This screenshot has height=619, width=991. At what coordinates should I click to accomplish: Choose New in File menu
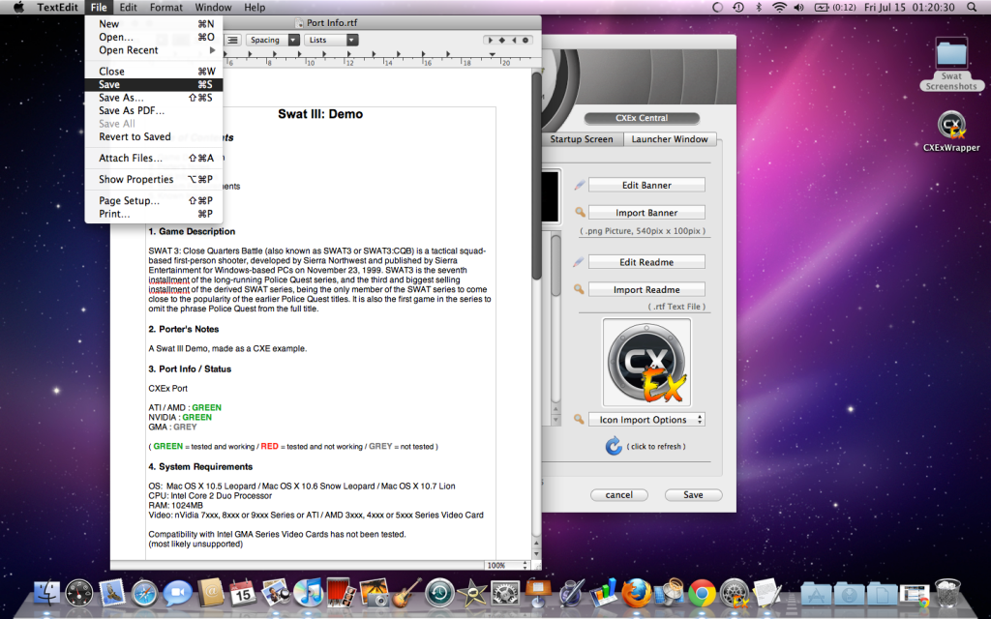point(154,24)
